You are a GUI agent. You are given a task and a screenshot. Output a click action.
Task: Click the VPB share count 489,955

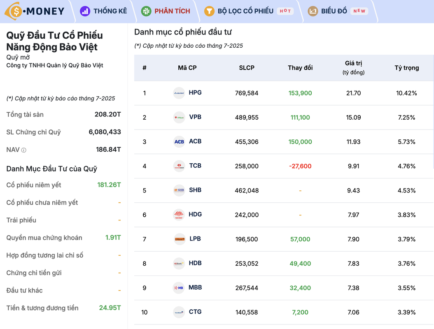tap(247, 118)
